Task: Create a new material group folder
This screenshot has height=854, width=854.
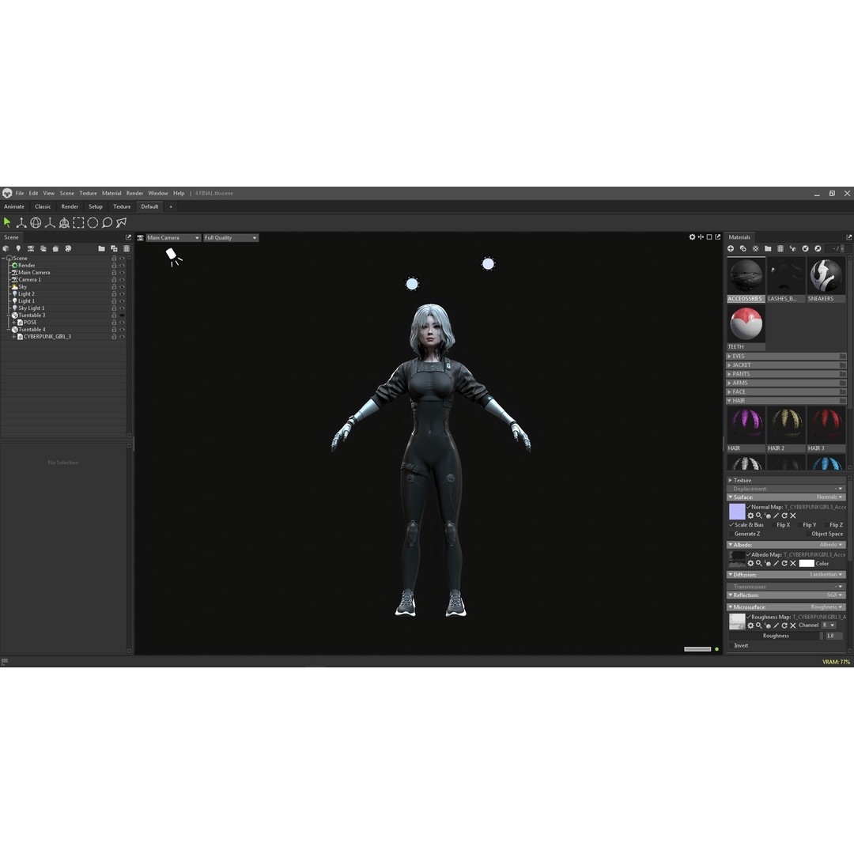Action: click(x=768, y=248)
